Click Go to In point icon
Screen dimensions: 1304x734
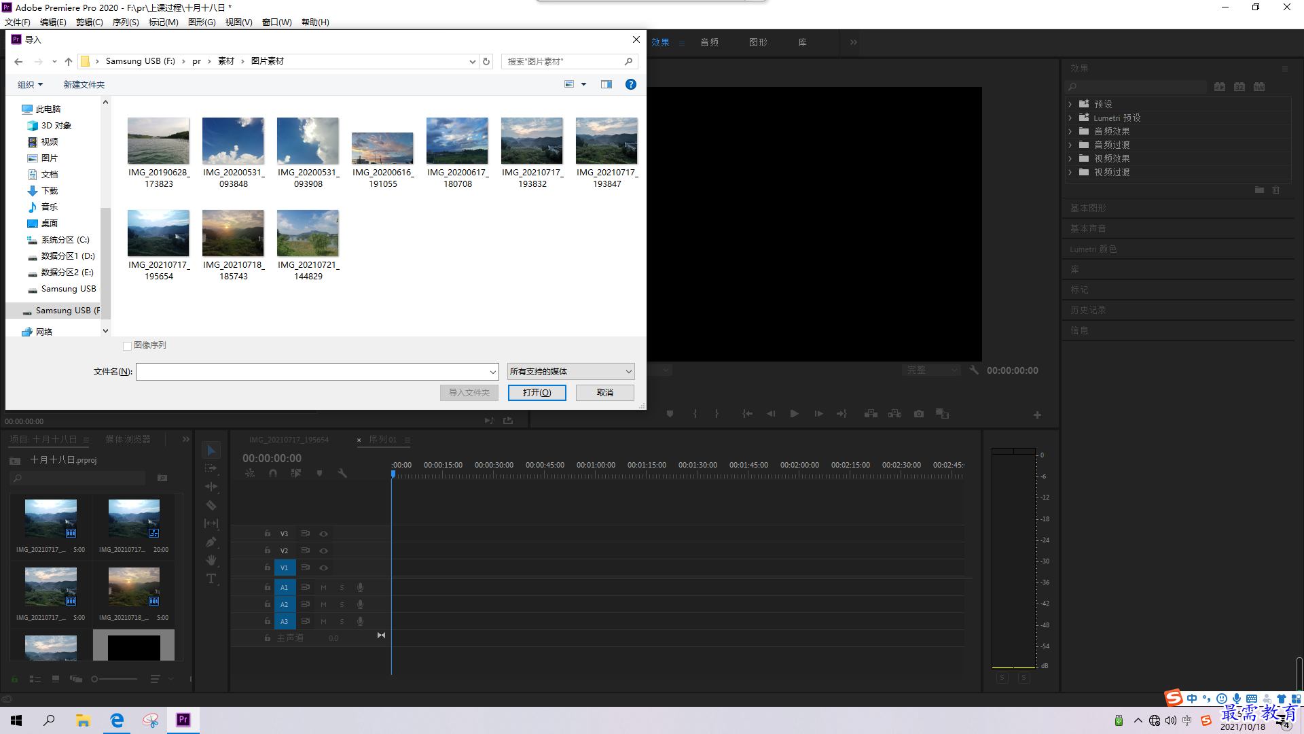tap(748, 414)
